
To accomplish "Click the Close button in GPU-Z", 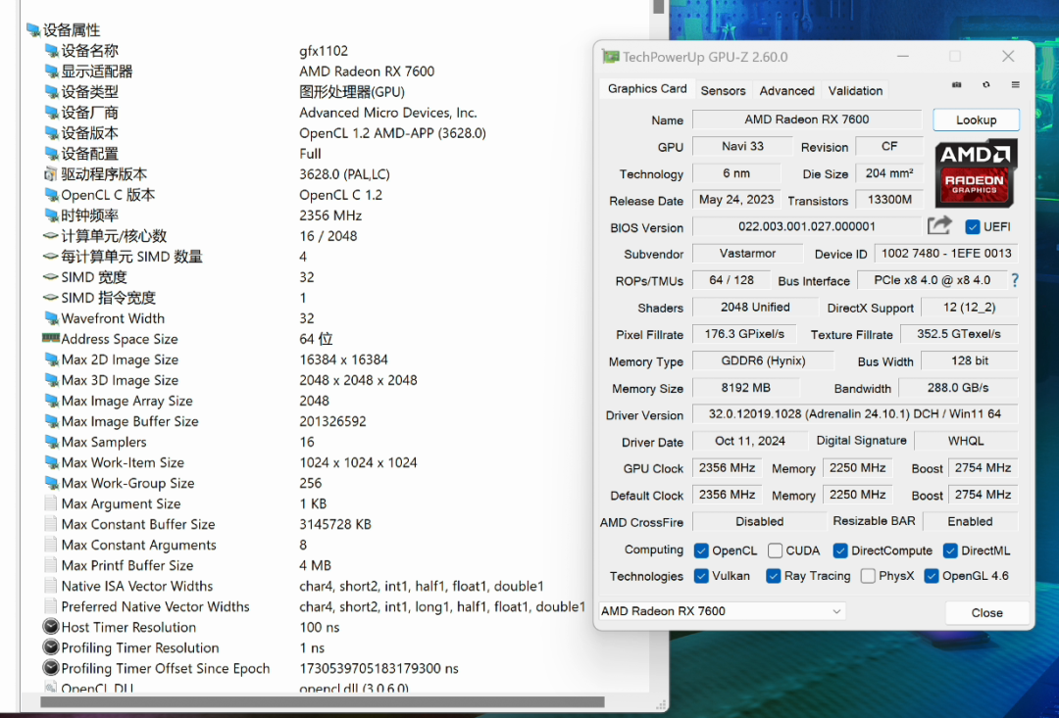I will [x=986, y=613].
